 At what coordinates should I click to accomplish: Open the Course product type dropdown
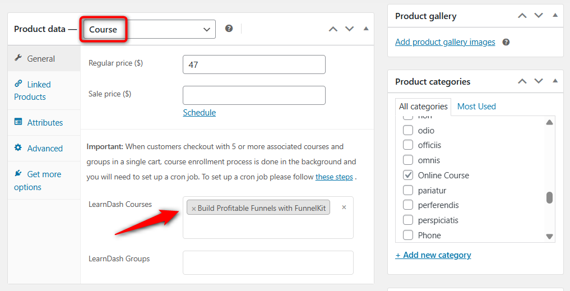150,29
